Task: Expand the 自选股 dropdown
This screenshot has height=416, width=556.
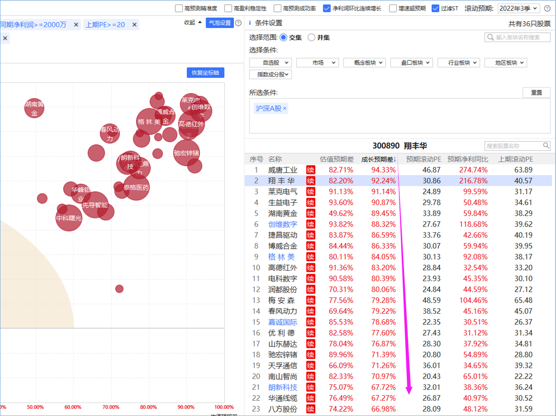Action: click(x=271, y=62)
